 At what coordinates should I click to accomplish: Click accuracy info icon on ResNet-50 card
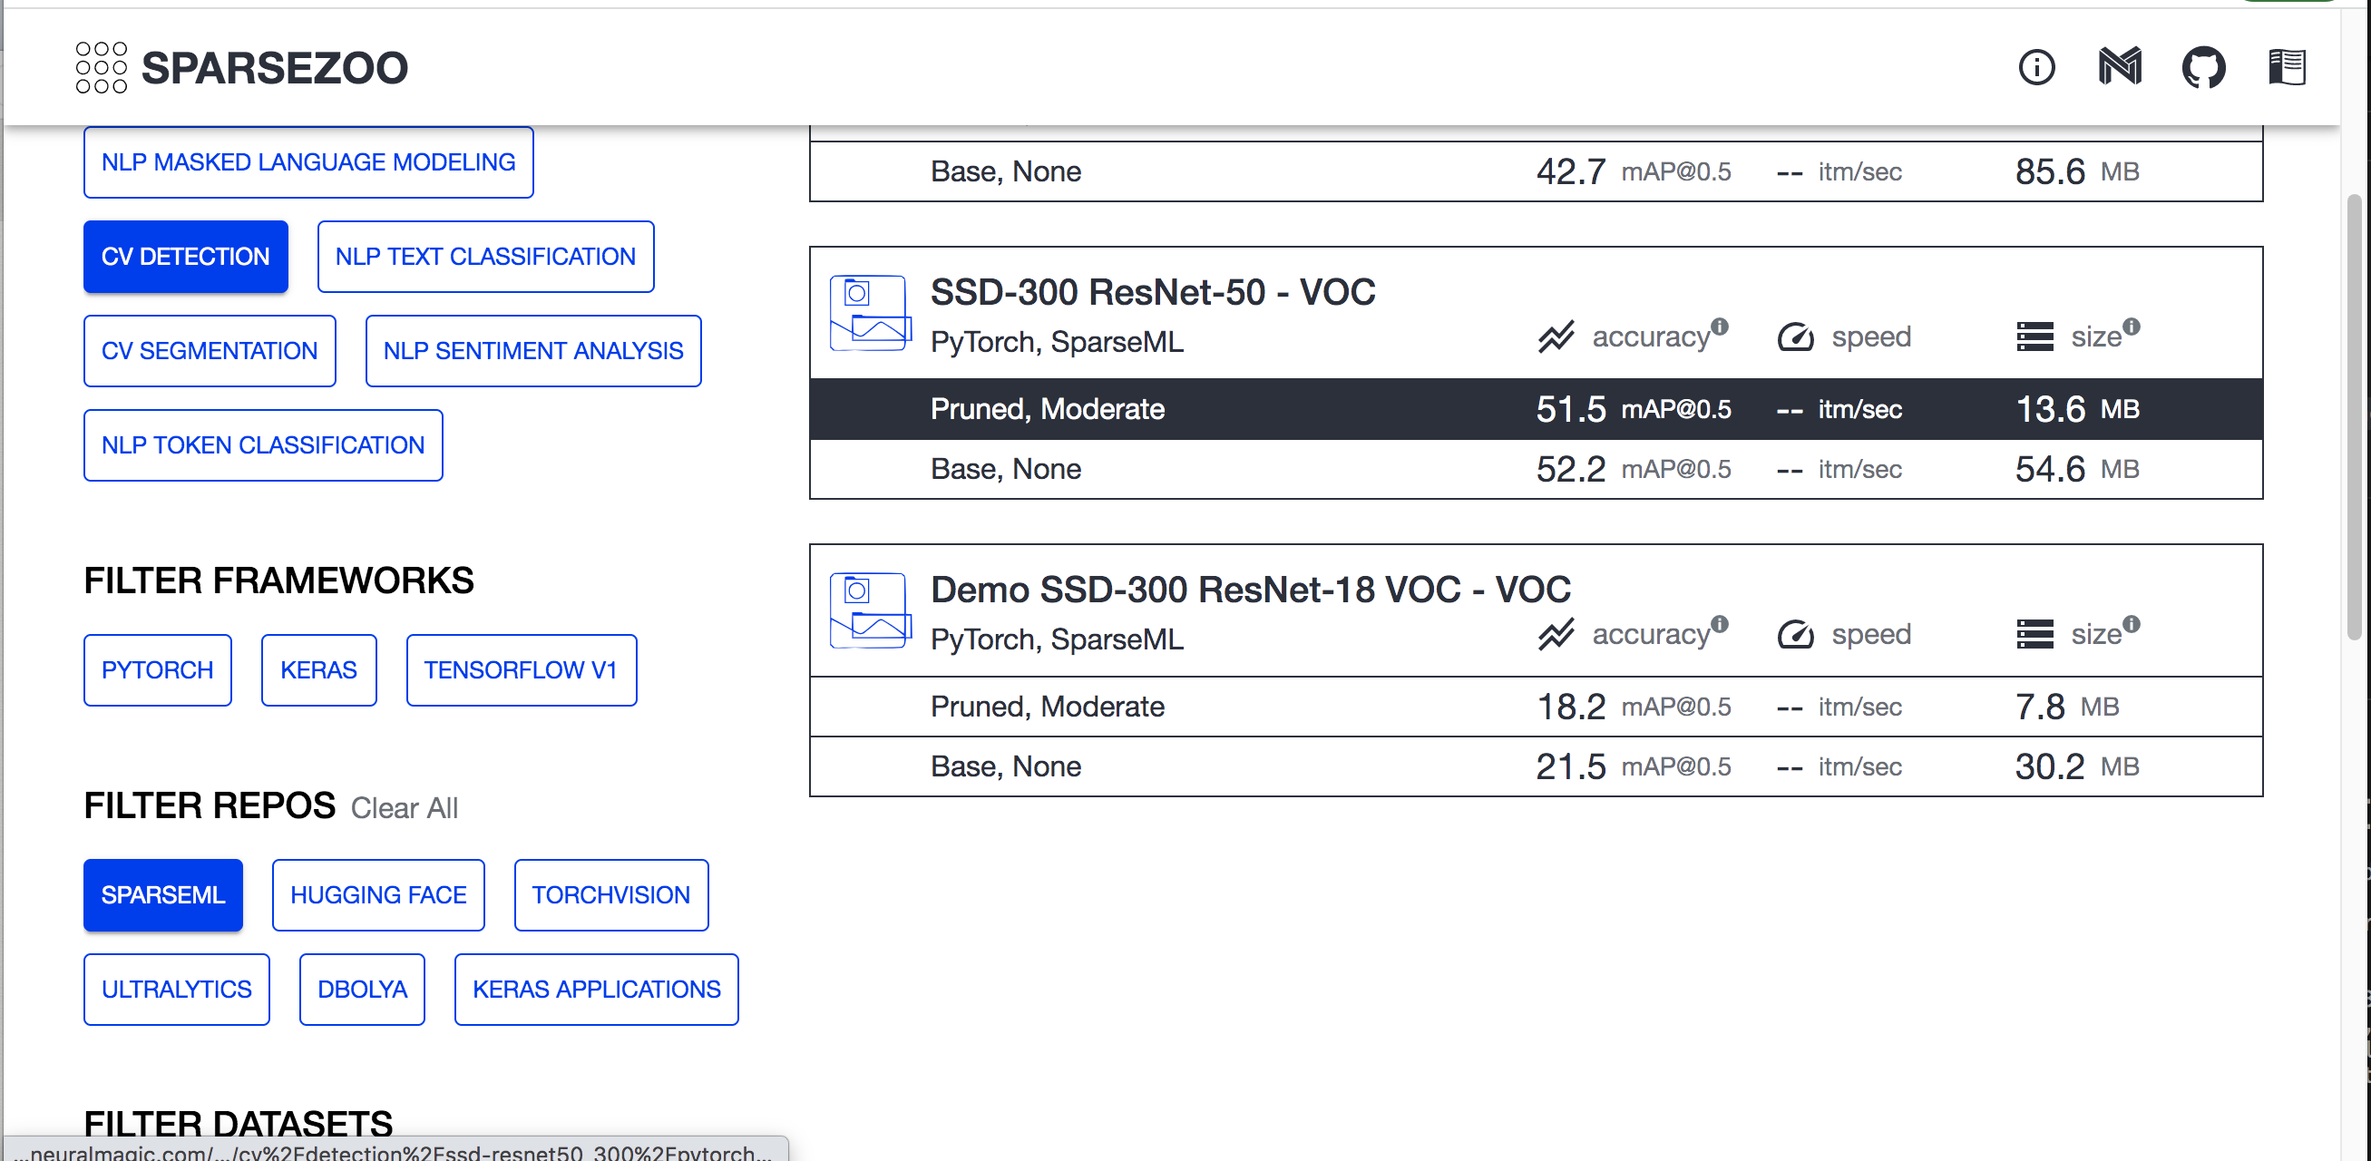click(x=1720, y=326)
